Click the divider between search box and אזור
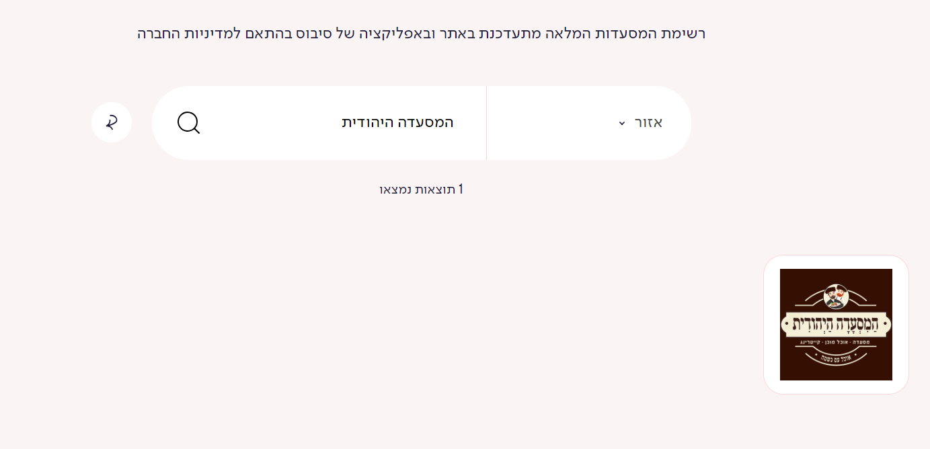The width and height of the screenshot is (930, 449). tap(486, 123)
